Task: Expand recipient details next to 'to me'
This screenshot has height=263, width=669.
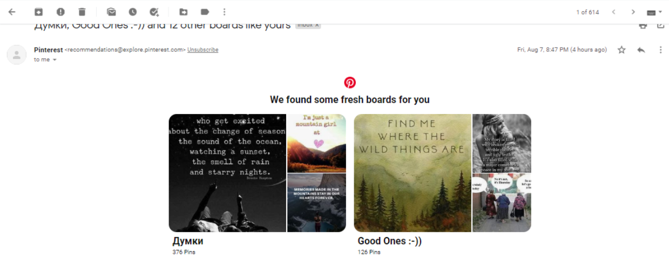Action: click(x=55, y=60)
